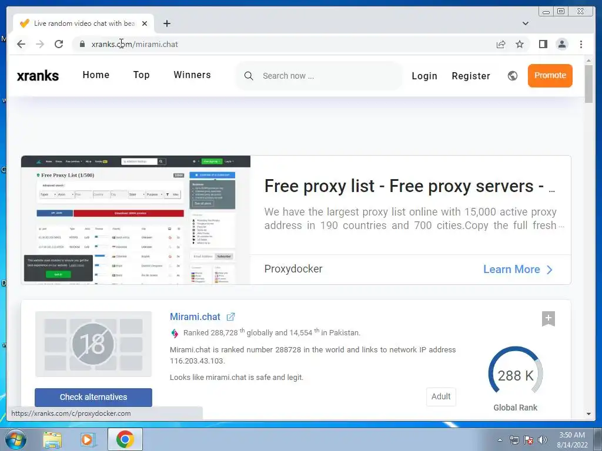Click the Register link
This screenshot has width=602, height=451.
(471, 76)
